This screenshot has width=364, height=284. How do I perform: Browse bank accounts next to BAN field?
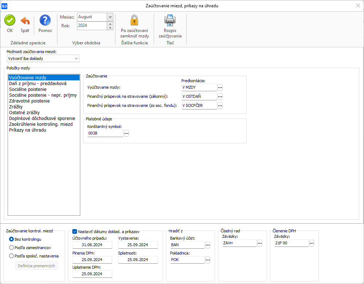[x=208, y=245]
